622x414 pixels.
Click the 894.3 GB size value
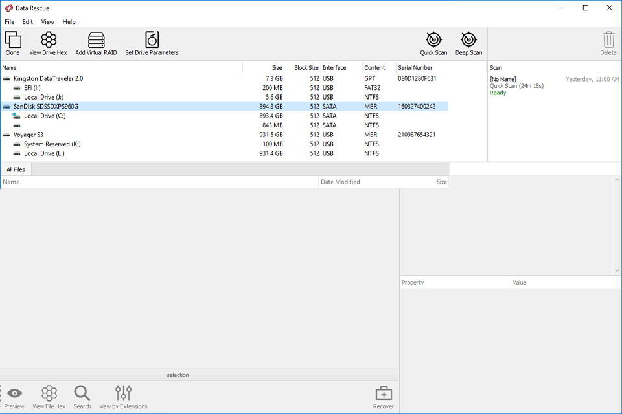click(271, 107)
